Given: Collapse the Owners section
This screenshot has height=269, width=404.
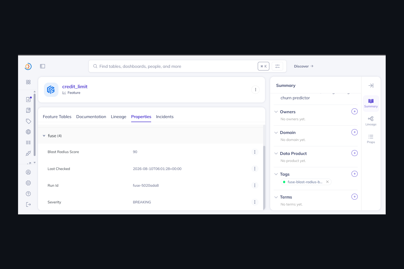Looking at the screenshot, I should 276,112.
